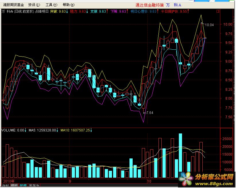Click the cyan 支撑: 9.63 indicator value
The width and height of the screenshot is (236, 188).
(99, 11)
